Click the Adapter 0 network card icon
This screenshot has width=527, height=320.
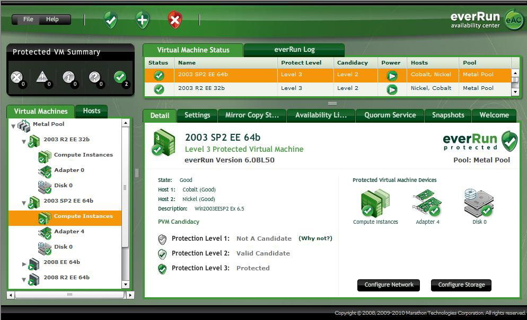coord(45,172)
